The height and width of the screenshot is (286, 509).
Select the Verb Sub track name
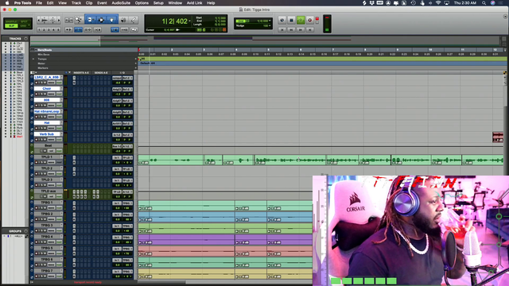[x=47, y=134]
